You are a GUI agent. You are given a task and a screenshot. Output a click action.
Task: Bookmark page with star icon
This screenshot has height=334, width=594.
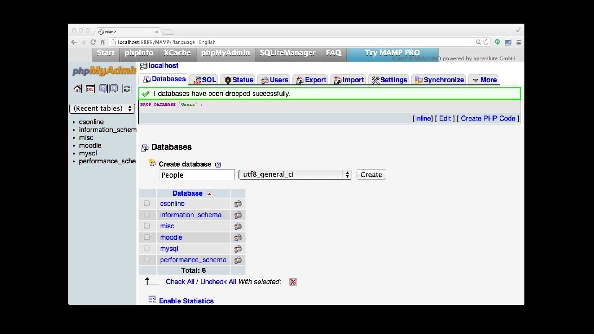click(486, 42)
